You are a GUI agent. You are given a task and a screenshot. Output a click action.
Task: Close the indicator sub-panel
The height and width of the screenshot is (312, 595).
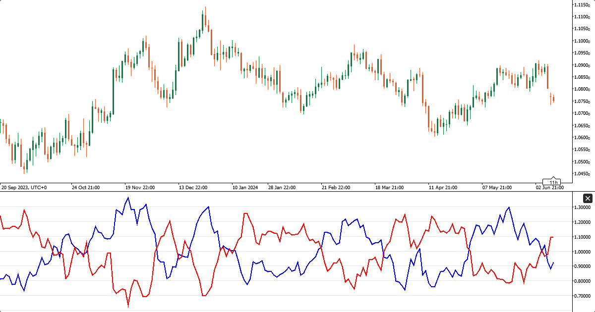pos(588,199)
